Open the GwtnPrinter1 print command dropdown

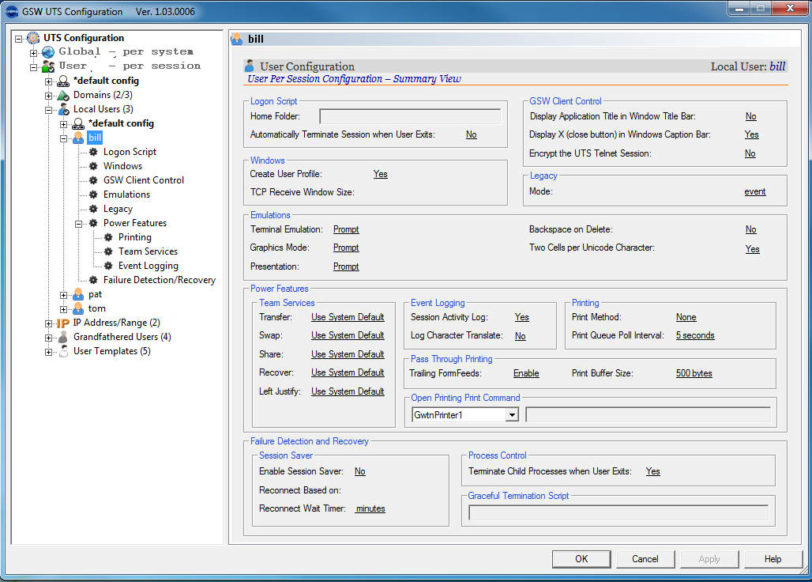[x=512, y=415]
